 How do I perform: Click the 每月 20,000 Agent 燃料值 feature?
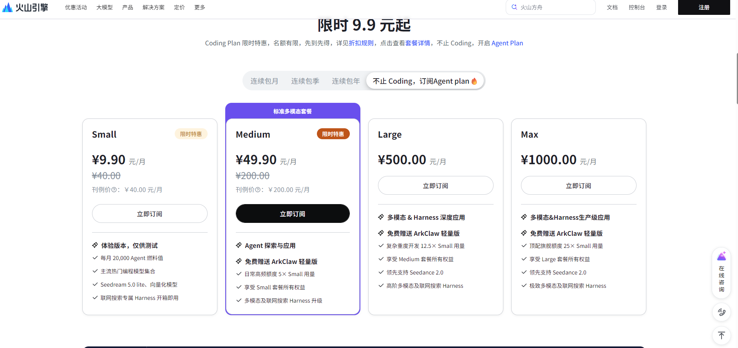click(132, 258)
